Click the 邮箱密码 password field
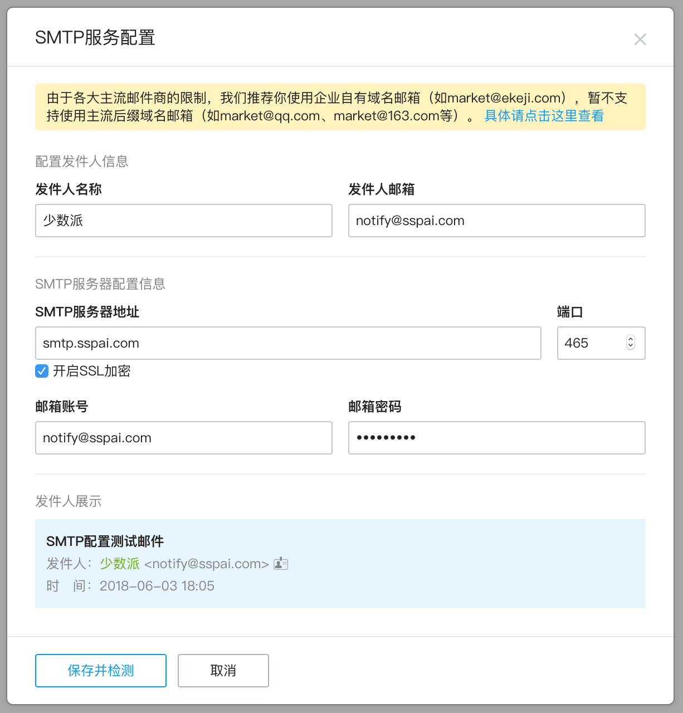The image size is (683, 713). (496, 438)
